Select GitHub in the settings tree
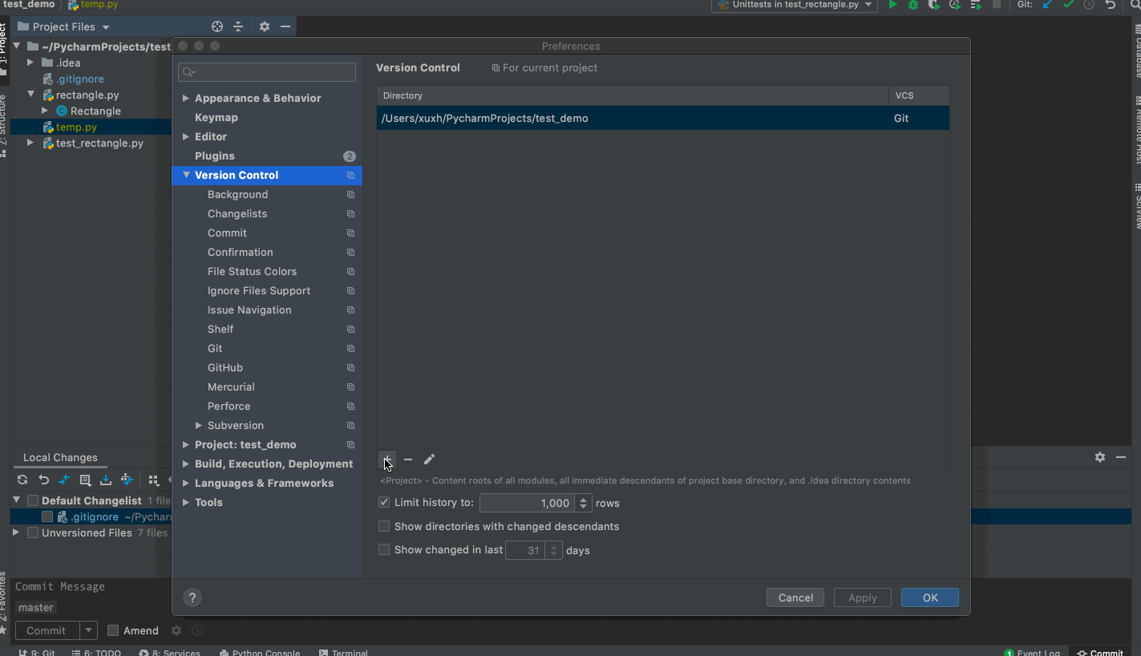 pos(225,367)
